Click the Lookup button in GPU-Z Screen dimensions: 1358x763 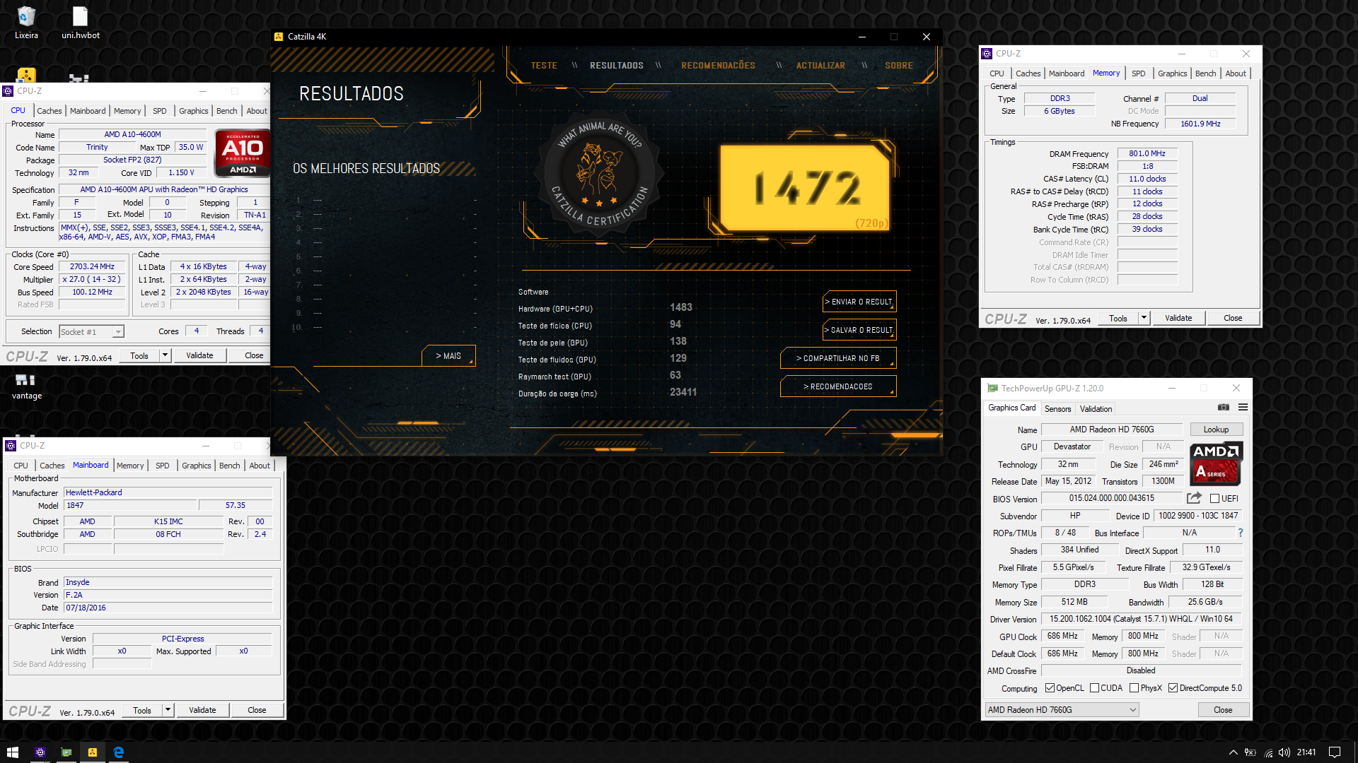1216,430
